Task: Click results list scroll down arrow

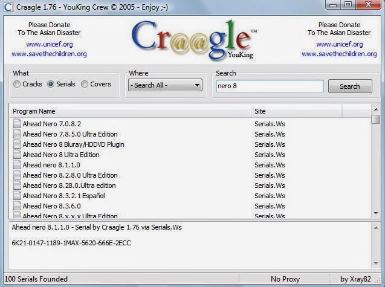Action: coord(376,213)
